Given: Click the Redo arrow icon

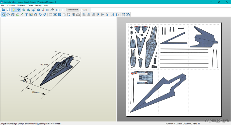Looking at the screenshot, I should [x=45, y=15].
